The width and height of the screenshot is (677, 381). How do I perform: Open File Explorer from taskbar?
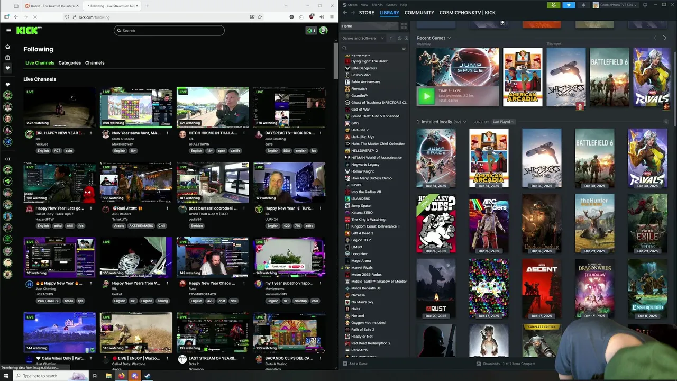[x=108, y=376]
